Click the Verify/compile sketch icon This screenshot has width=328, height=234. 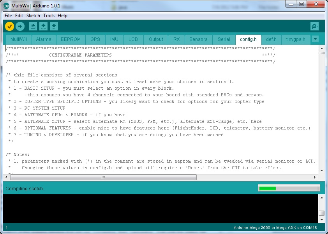click(9, 26)
